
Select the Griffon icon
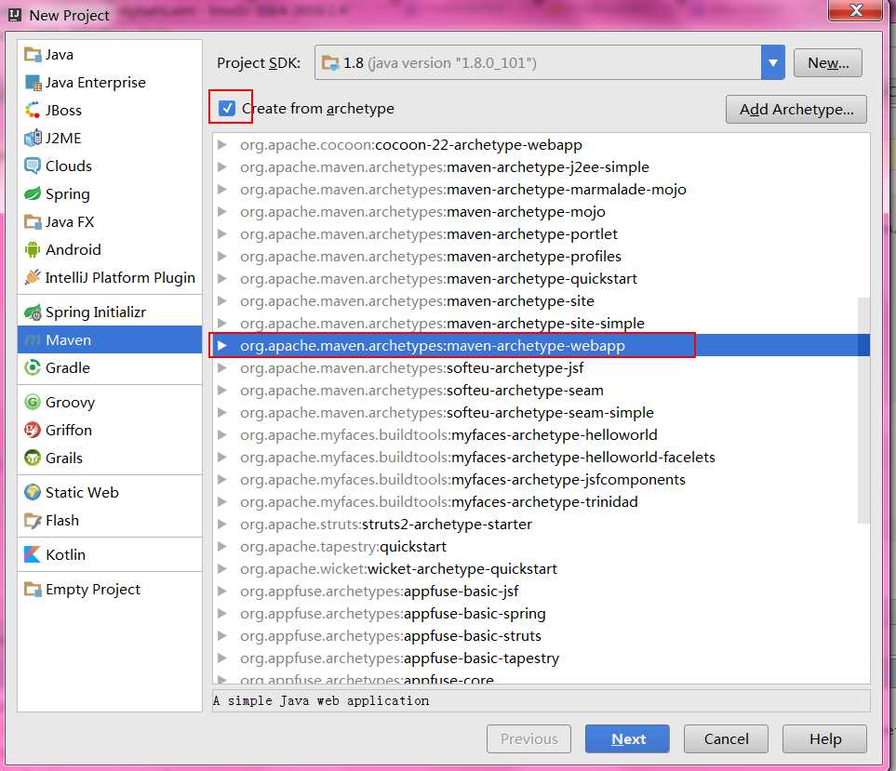33,430
